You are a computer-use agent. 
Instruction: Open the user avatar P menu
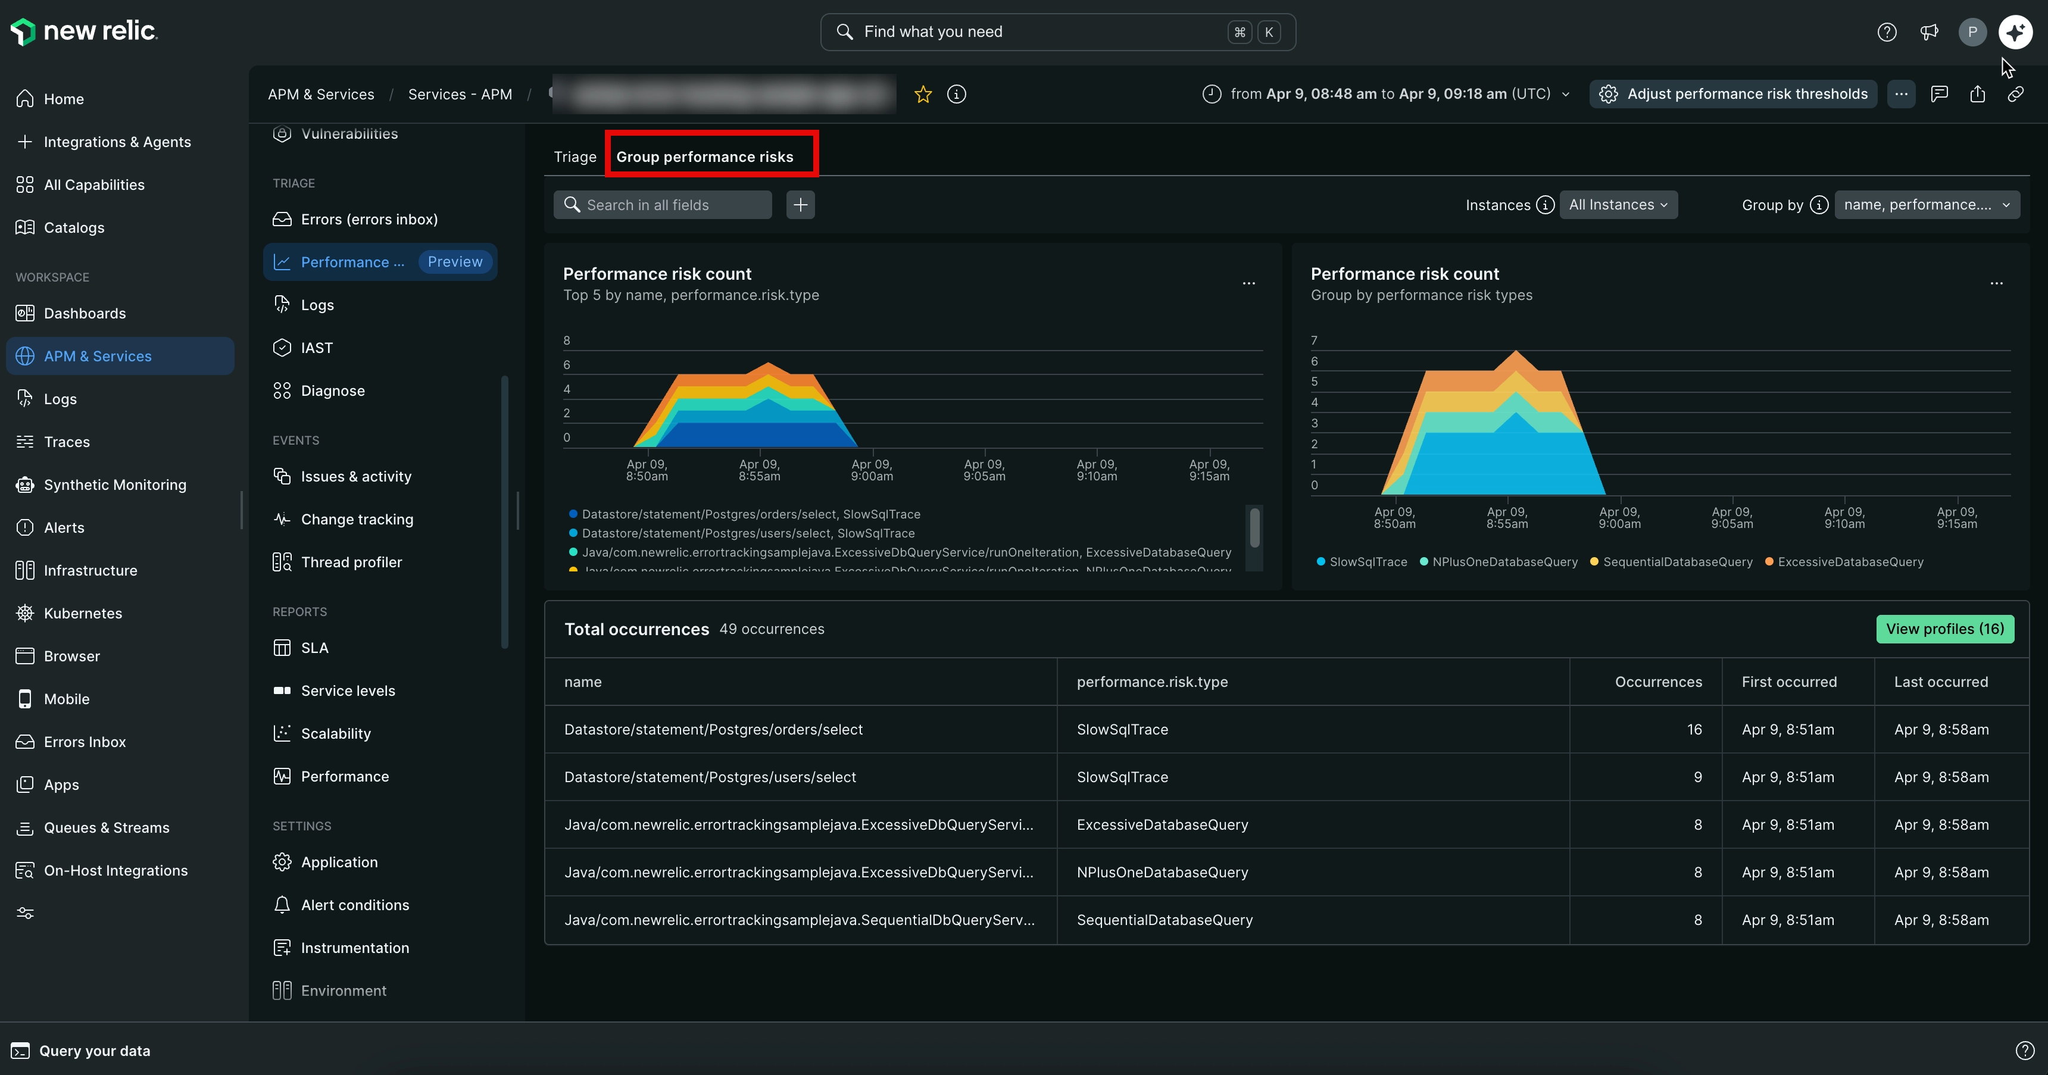click(1972, 32)
